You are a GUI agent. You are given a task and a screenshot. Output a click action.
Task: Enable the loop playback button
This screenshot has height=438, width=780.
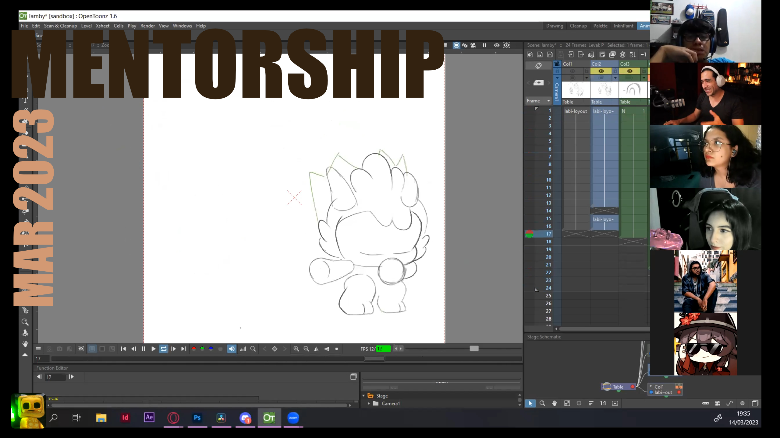[x=164, y=349]
